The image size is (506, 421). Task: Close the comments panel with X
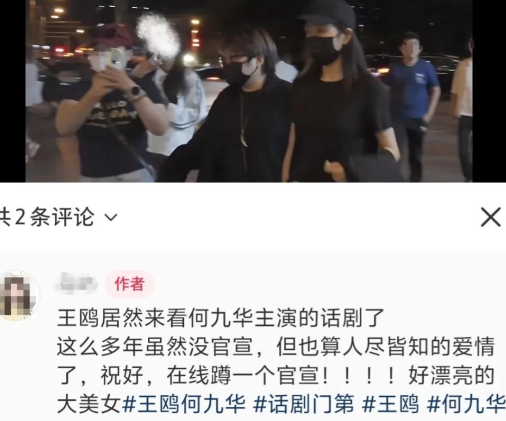coord(490,217)
